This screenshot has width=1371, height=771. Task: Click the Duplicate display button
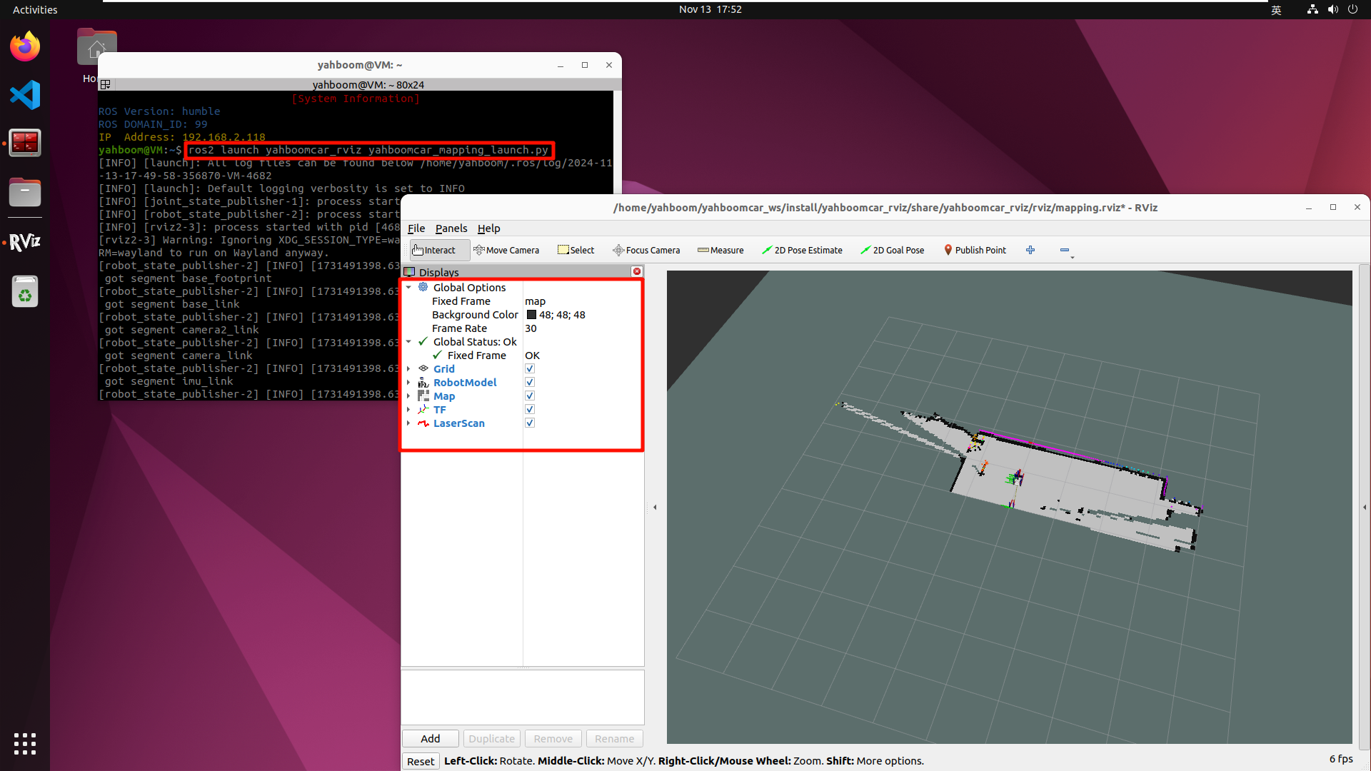491,738
